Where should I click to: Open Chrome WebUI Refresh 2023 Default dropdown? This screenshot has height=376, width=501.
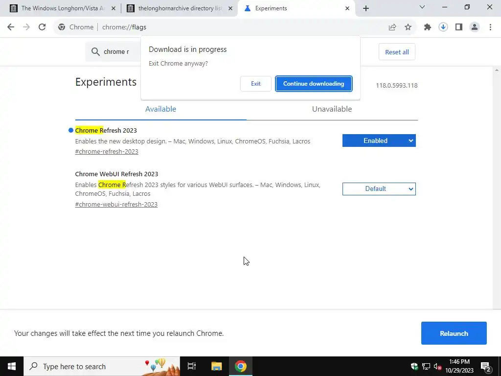pyautogui.click(x=379, y=189)
